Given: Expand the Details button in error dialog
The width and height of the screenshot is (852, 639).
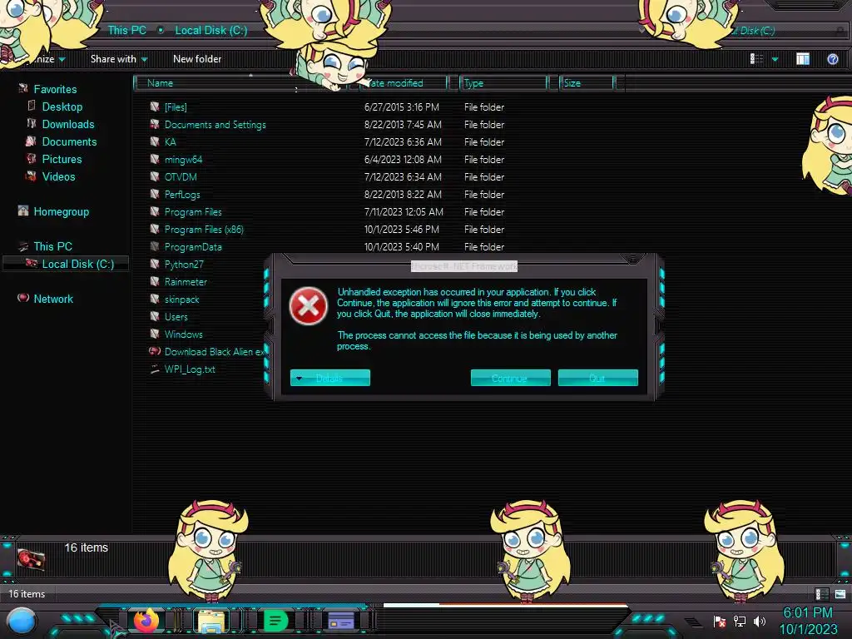Looking at the screenshot, I should pyautogui.click(x=329, y=378).
